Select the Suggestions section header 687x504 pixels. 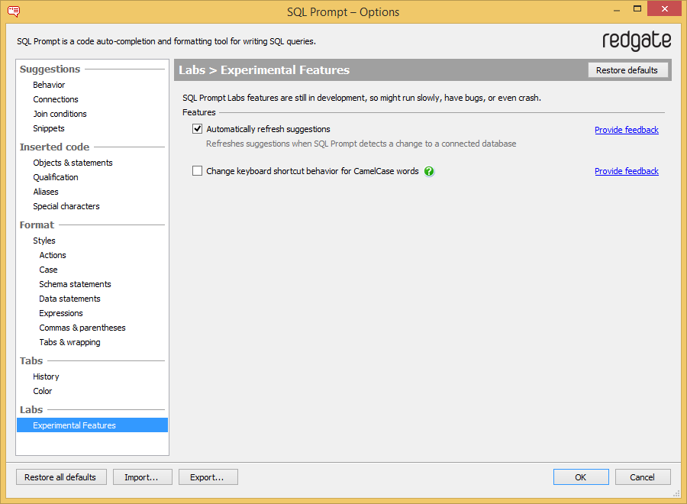click(49, 69)
